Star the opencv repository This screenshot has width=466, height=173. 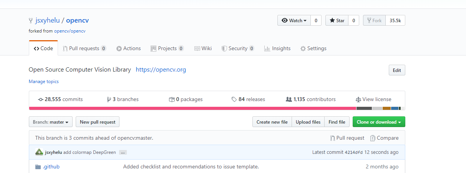click(337, 21)
